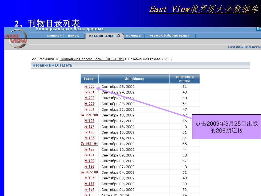261x196 pixels.
Task: Open issue № 196 link
Action: (x=89, y=132)
